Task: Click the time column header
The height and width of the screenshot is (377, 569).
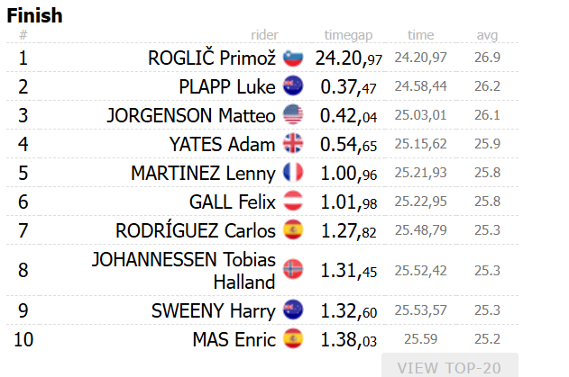Action: (420, 35)
